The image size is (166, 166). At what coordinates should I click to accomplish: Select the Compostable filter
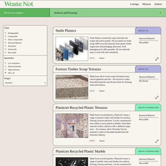[6, 36]
